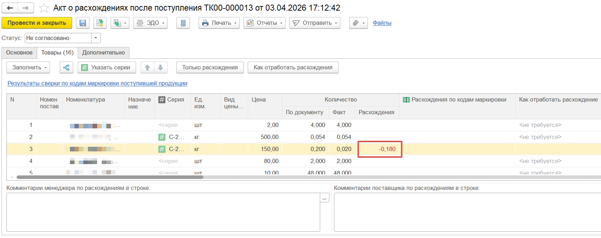Select fact quantity 0,020 in row 3
Viewport: 601px width, 238px height.
point(342,149)
